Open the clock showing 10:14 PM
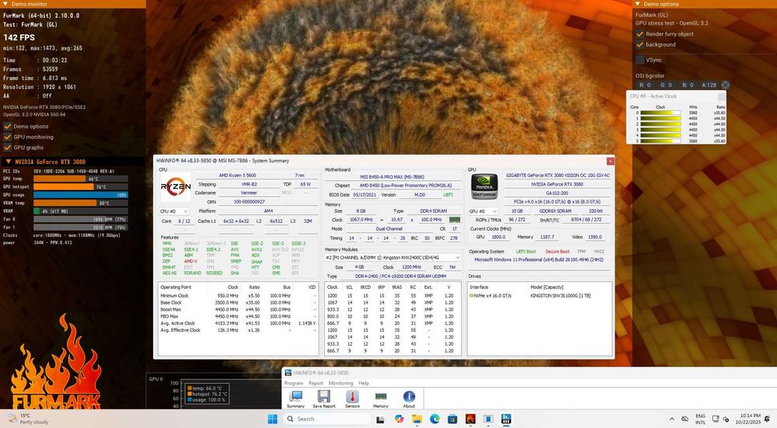 click(747, 419)
